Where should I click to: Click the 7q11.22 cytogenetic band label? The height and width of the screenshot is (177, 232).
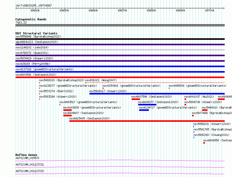[x=21, y=22]
